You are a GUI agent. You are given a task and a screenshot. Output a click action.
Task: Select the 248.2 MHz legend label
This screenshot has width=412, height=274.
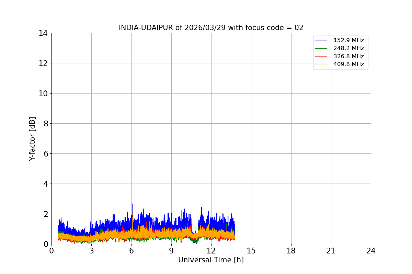348,48
